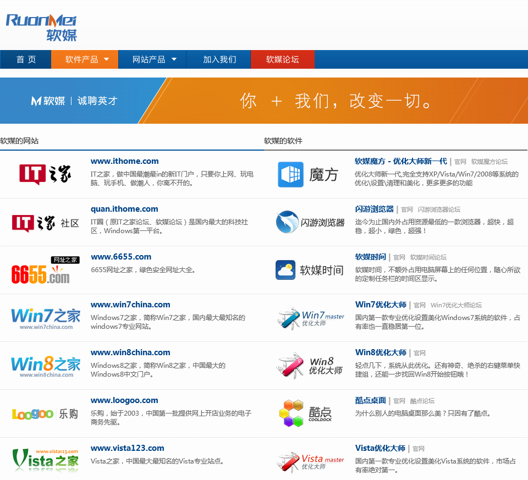Viewport: 528px width, 480px height.
Task: Open the 加入我们 menu item
Action: tap(219, 59)
